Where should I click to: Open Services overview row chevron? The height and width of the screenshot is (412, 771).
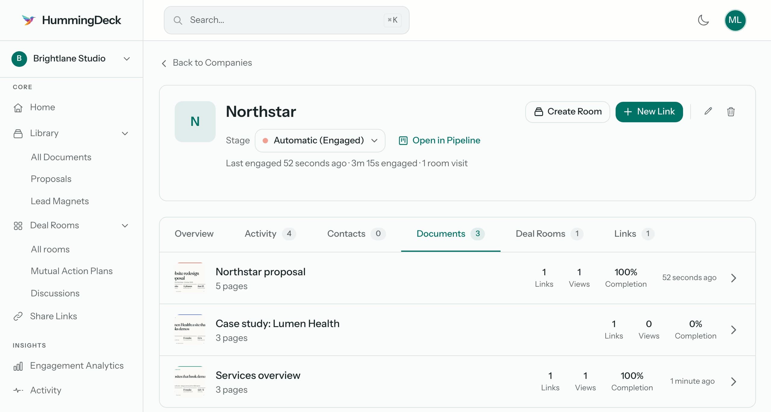[x=733, y=382]
